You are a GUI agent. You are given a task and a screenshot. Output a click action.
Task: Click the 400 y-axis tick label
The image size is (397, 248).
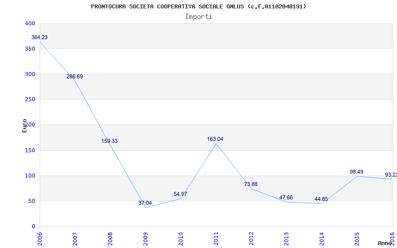30,23
